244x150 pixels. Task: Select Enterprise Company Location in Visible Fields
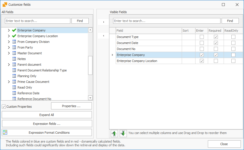click(x=179, y=61)
